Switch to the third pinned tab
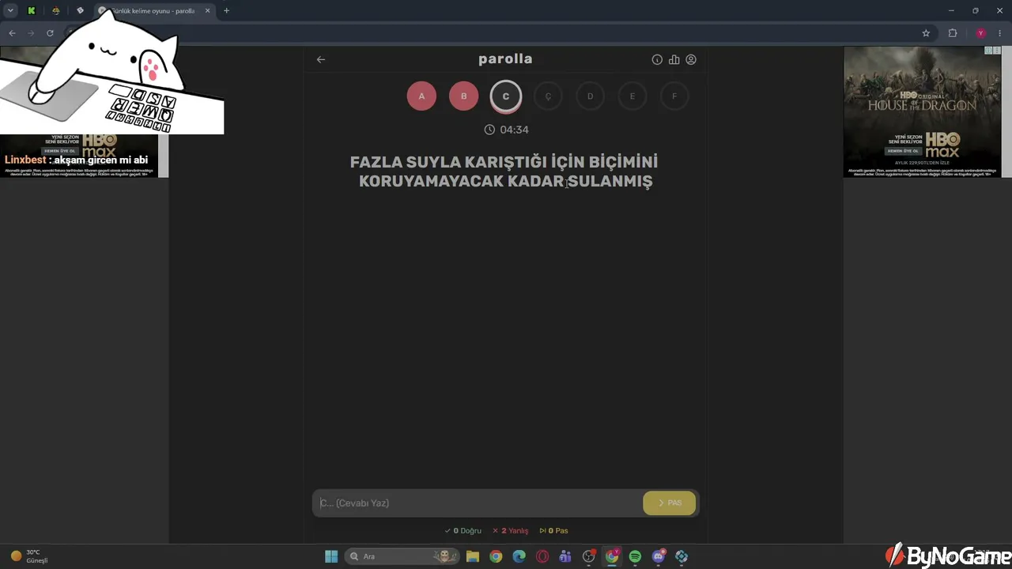This screenshot has height=569, width=1012. pyautogui.click(x=80, y=10)
